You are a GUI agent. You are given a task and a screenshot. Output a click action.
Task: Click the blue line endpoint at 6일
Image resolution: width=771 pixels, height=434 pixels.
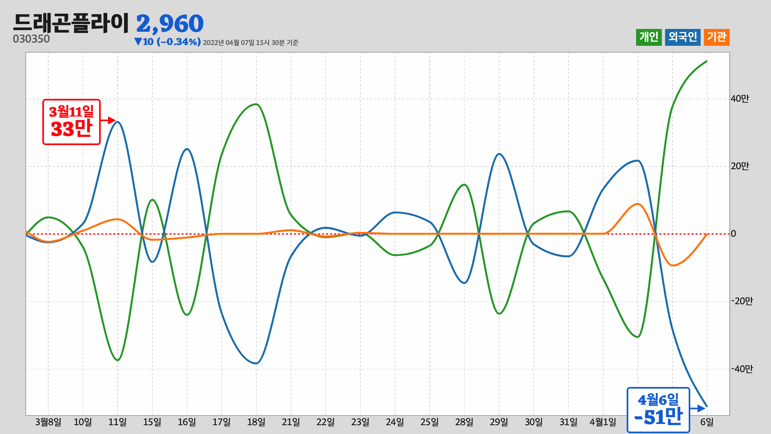pyautogui.click(x=707, y=406)
